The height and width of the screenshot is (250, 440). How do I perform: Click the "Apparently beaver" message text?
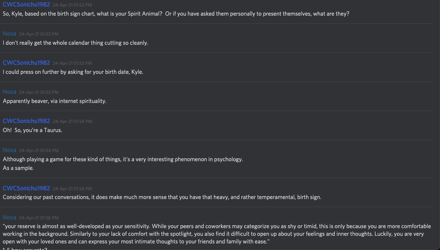[55, 101]
